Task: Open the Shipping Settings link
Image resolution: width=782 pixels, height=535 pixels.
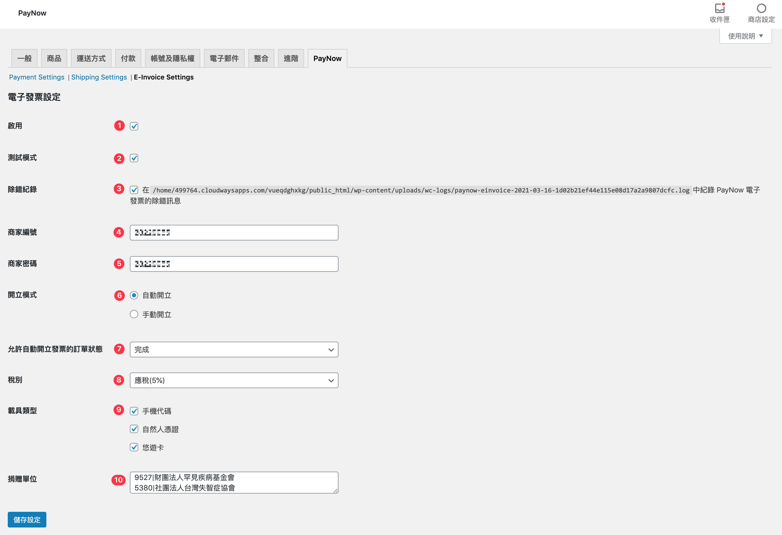Action: (99, 77)
